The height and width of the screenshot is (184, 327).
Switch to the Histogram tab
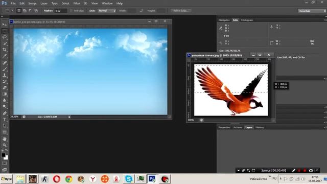247,20
